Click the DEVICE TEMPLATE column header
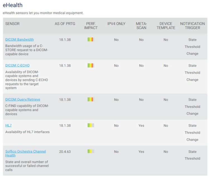This screenshot has height=176, width=209. pos(165,26)
